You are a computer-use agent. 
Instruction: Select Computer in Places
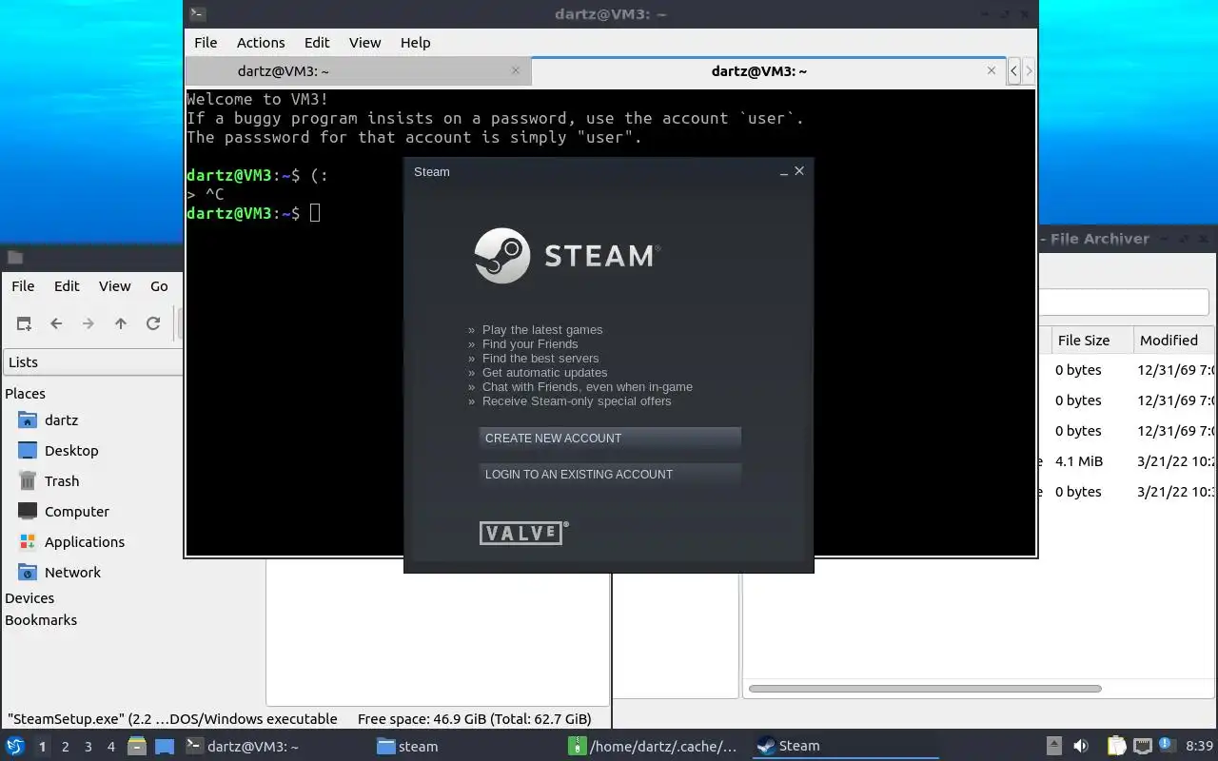pos(77,512)
